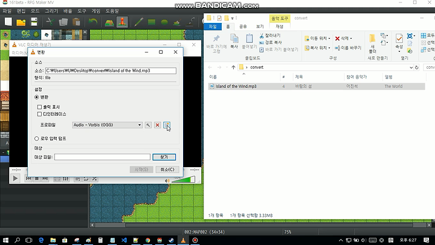
Task: Click the source path field in convert dialog
Action: [x=111, y=71]
